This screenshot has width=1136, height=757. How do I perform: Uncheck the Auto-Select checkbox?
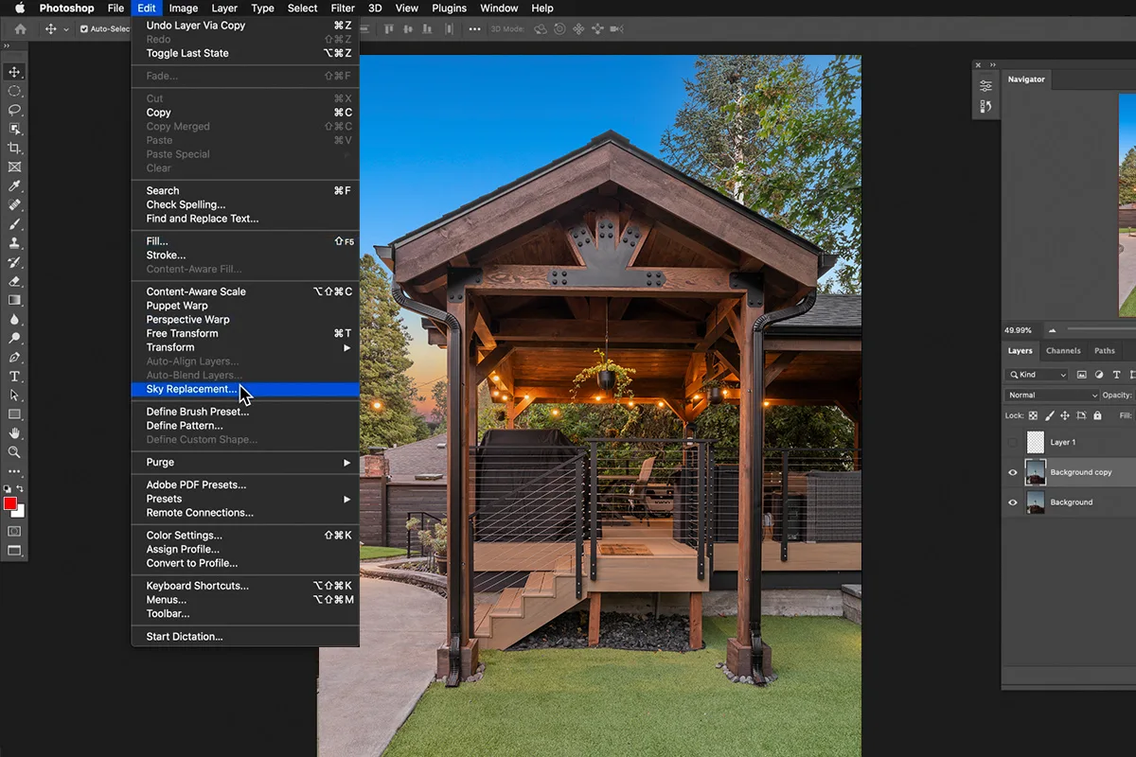point(84,29)
